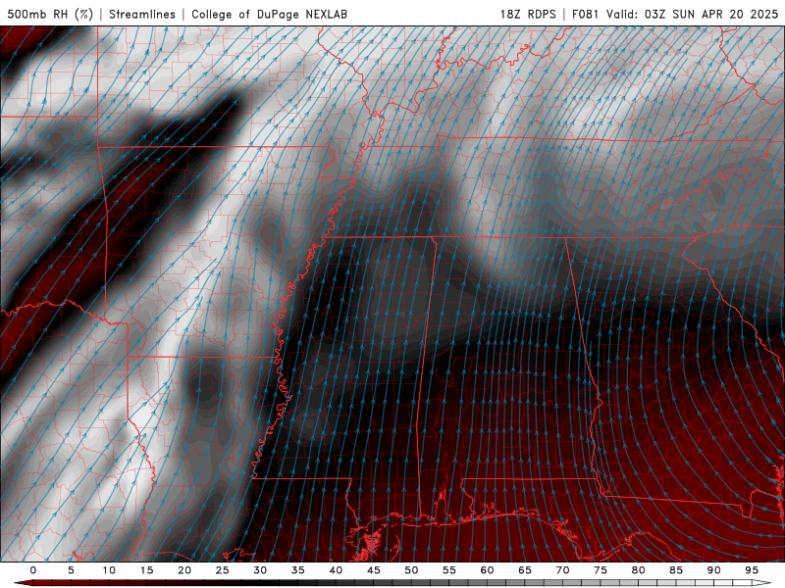
Task: Click the white arrow at colorbar's high end
Action: [x=761, y=583]
